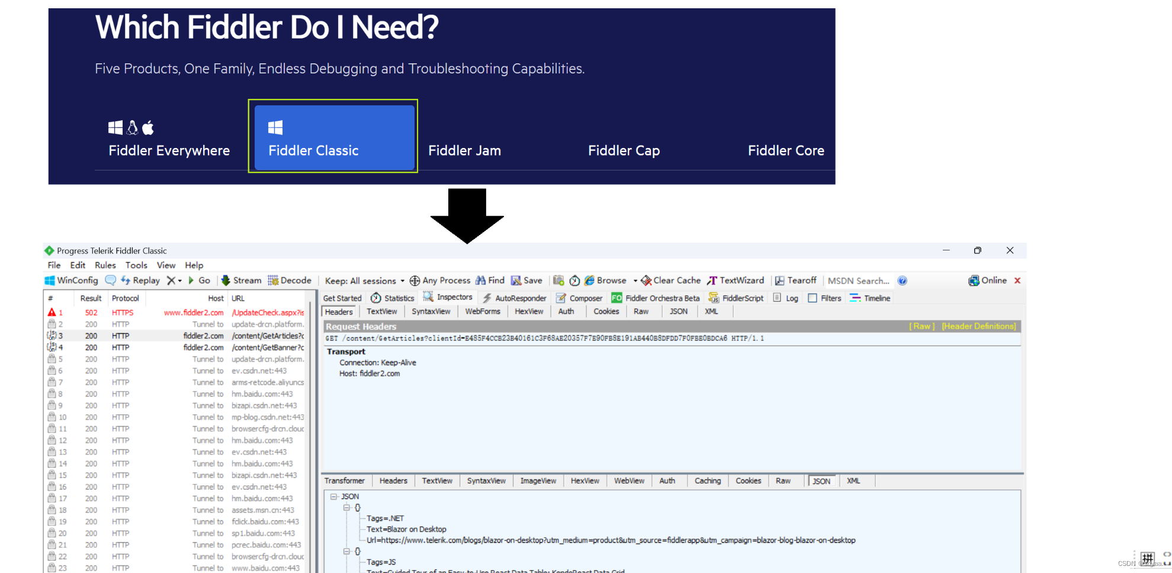Viewport: 1172px width, 573px height.
Task: Open Fiddler Orchestra Beta tab
Action: click(656, 298)
